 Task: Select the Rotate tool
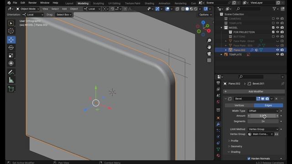pos(11,47)
